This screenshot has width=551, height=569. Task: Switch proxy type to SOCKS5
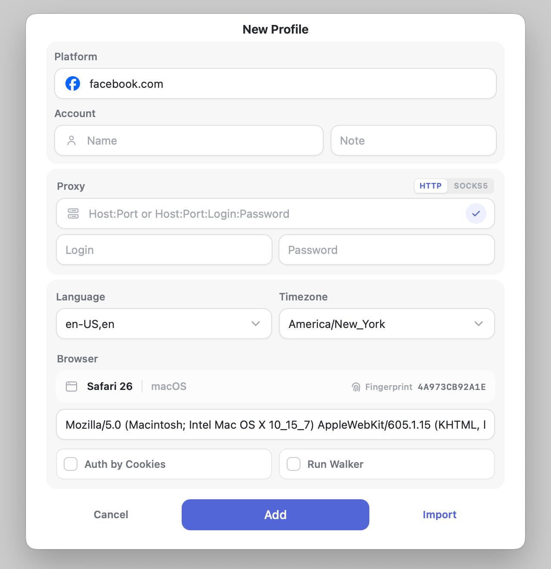tap(471, 186)
